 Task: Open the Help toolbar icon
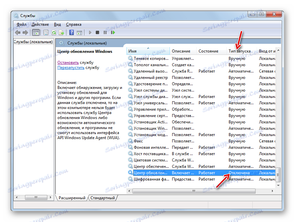pos(71,33)
